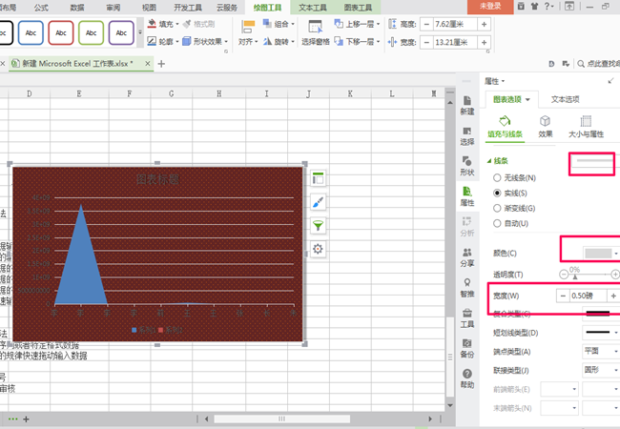Increase line 宽度(W) with plus

(x=613, y=296)
